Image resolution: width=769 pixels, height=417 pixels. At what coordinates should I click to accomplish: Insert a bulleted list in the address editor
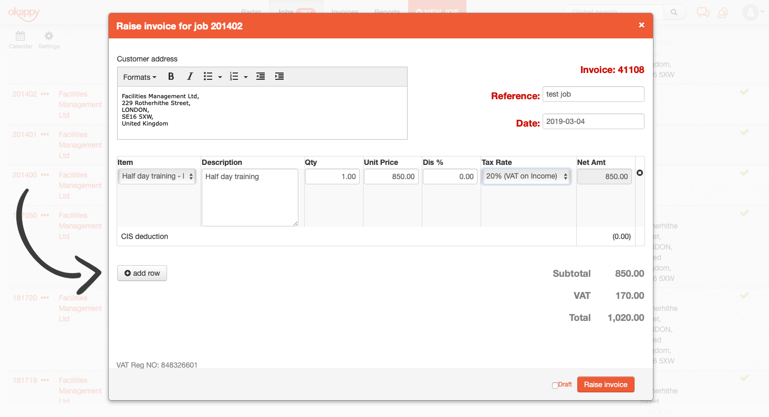coord(208,77)
